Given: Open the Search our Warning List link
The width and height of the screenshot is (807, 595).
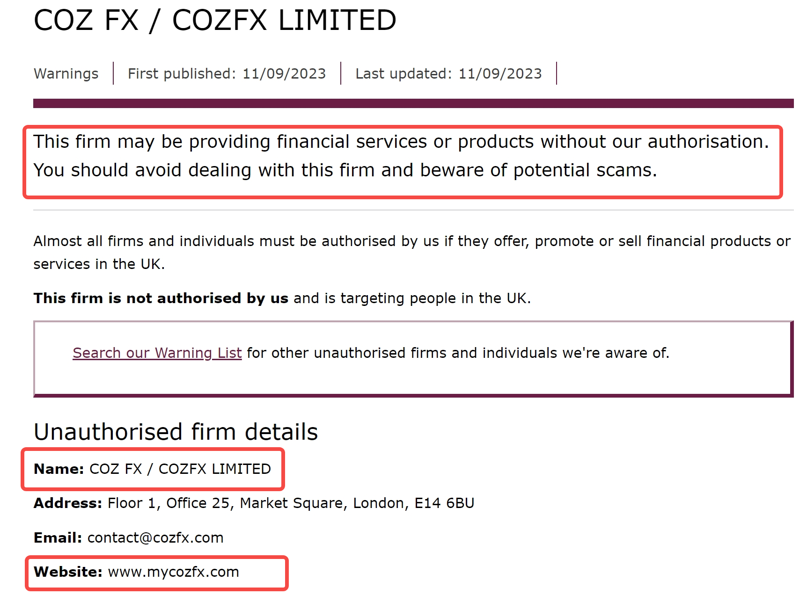Looking at the screenshot, I should pos(157,353).
